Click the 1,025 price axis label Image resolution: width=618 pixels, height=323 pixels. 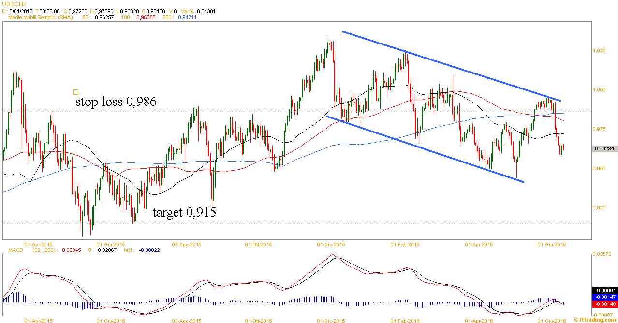(599, 50)
